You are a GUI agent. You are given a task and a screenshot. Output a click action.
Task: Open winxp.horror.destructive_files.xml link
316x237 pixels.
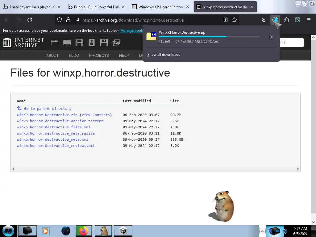(x=54, y=127)
